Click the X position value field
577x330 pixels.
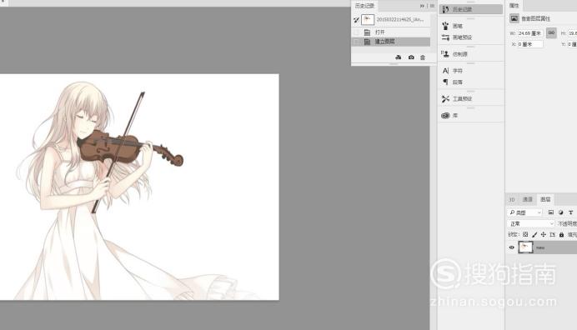(x=530, y=44)
